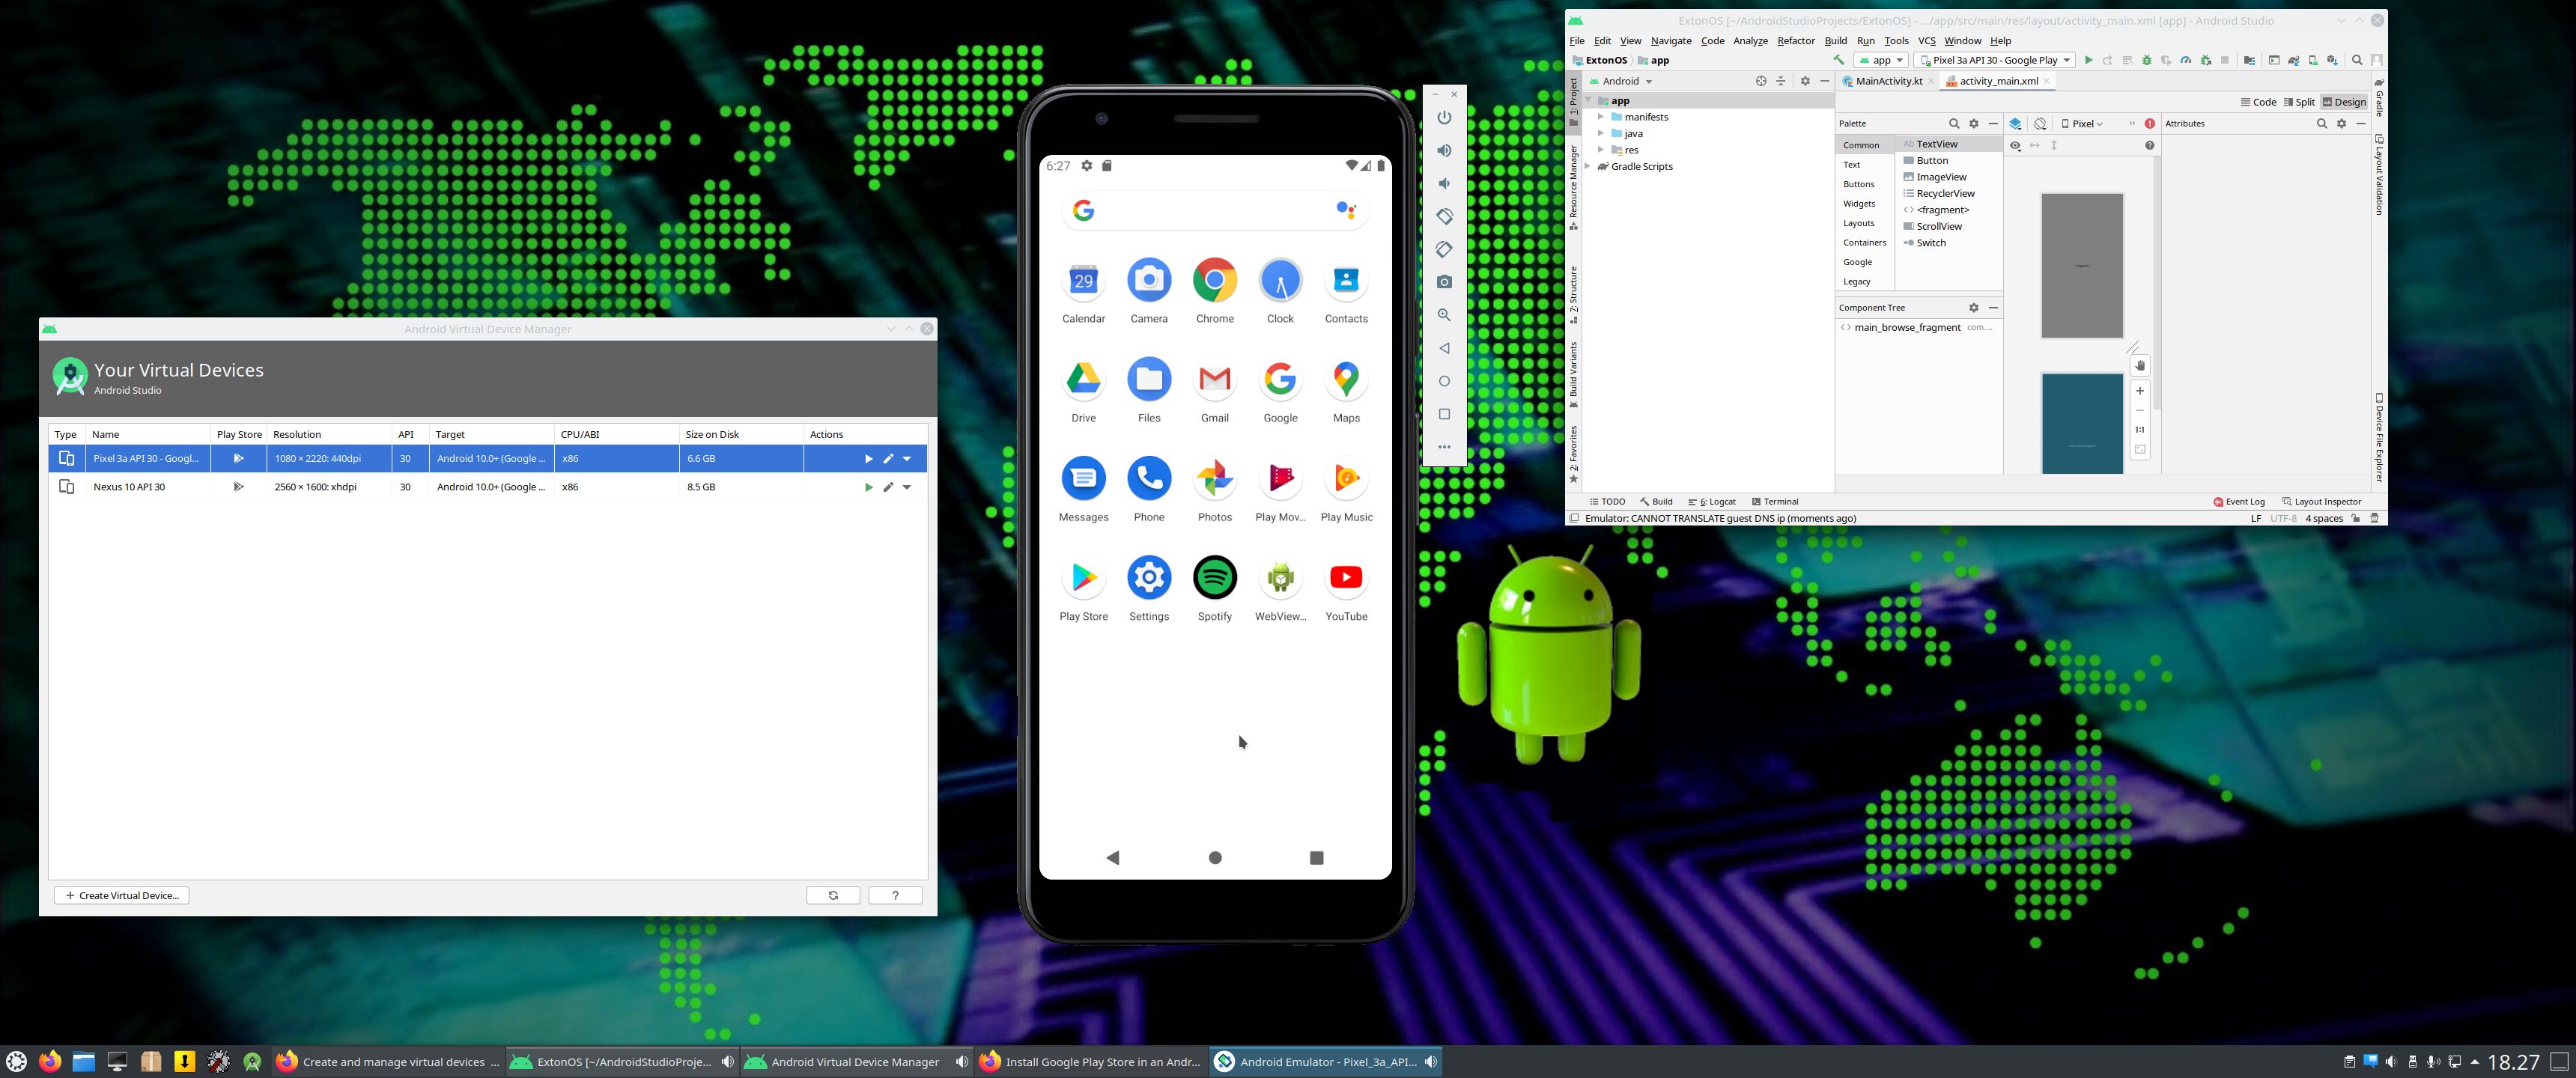Open the Chrome app on the emulator

coord(1214,280)
